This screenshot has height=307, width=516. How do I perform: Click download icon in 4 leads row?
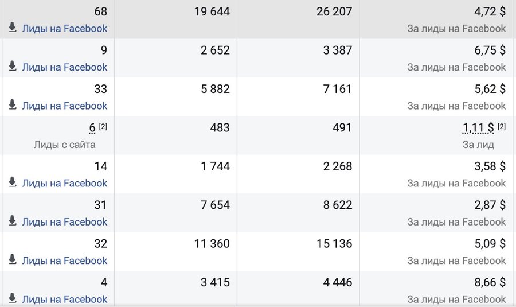tap(13, 298)
